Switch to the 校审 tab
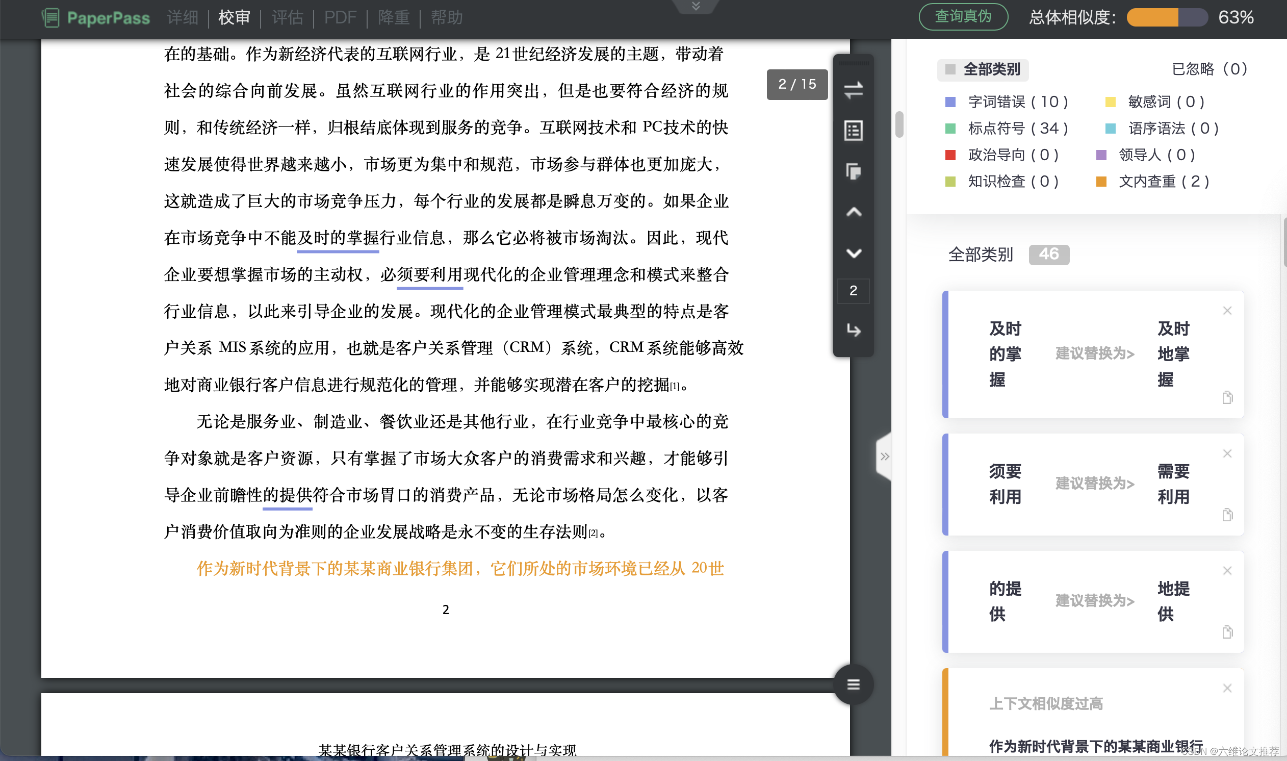The height and width of the screenshot is (761, 1287). pyautogui.click(x=234, y=18)
